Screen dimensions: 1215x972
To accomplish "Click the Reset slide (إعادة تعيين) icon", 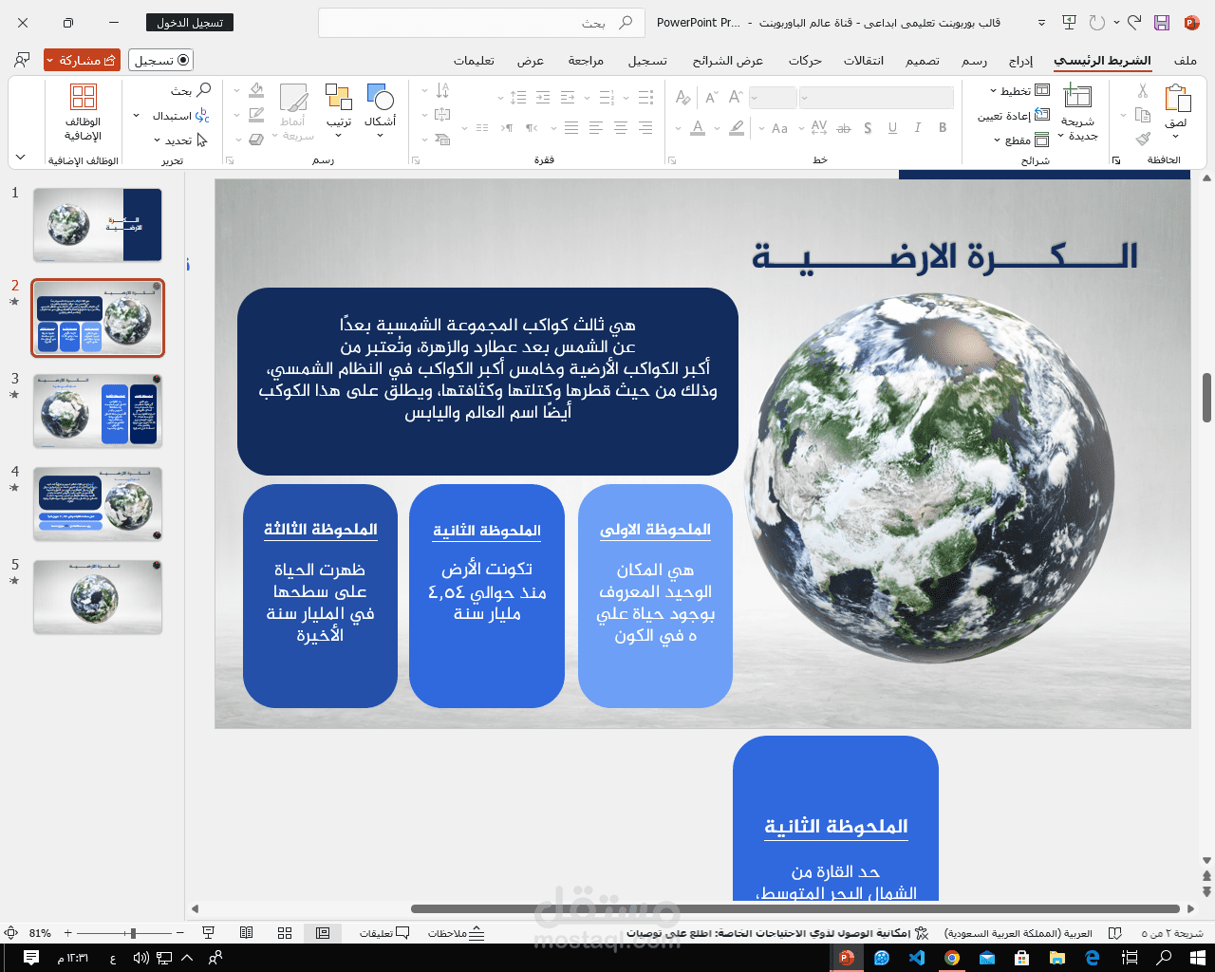I will point(1042,115).
